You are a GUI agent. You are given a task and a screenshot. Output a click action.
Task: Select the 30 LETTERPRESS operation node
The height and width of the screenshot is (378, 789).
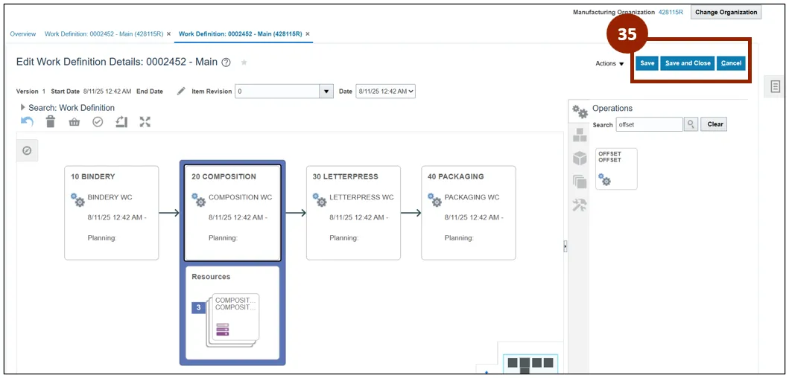tap(353, 212)
